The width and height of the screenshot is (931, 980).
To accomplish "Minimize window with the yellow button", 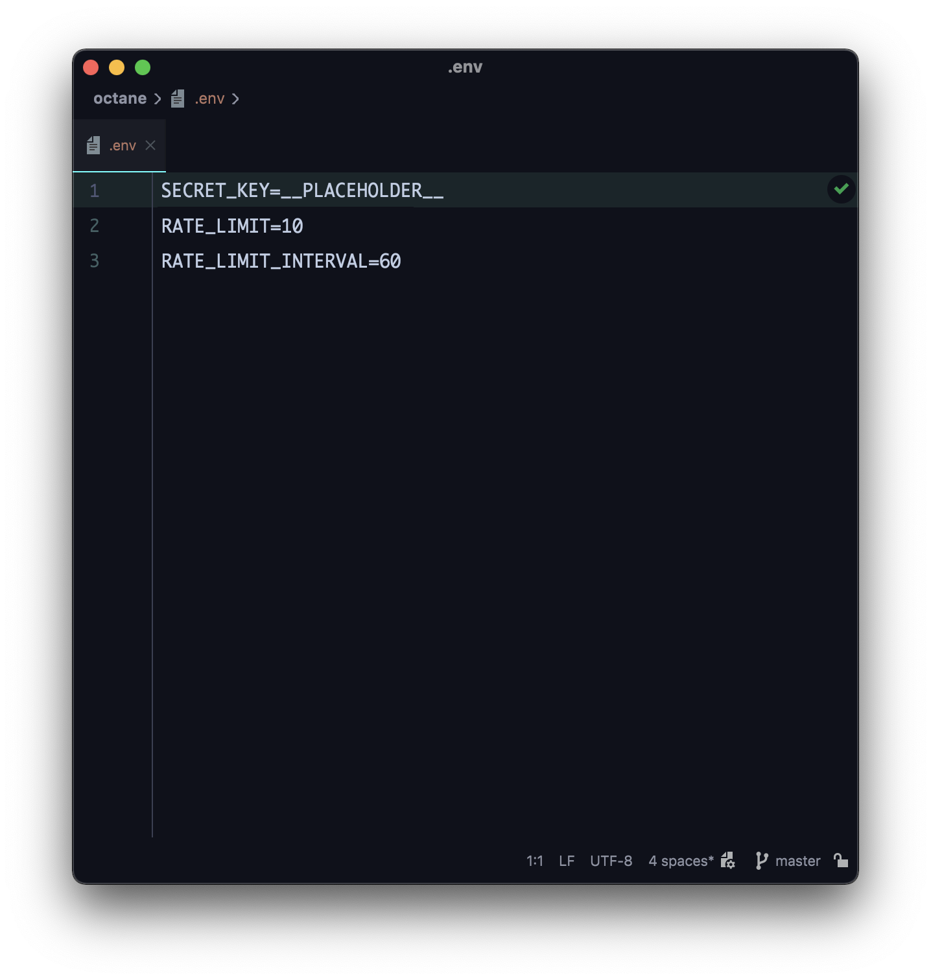I will point(117,67).
